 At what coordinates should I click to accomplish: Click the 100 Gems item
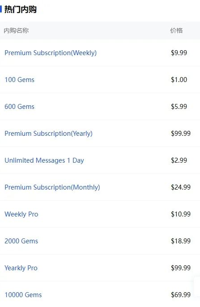pos(19,80)
